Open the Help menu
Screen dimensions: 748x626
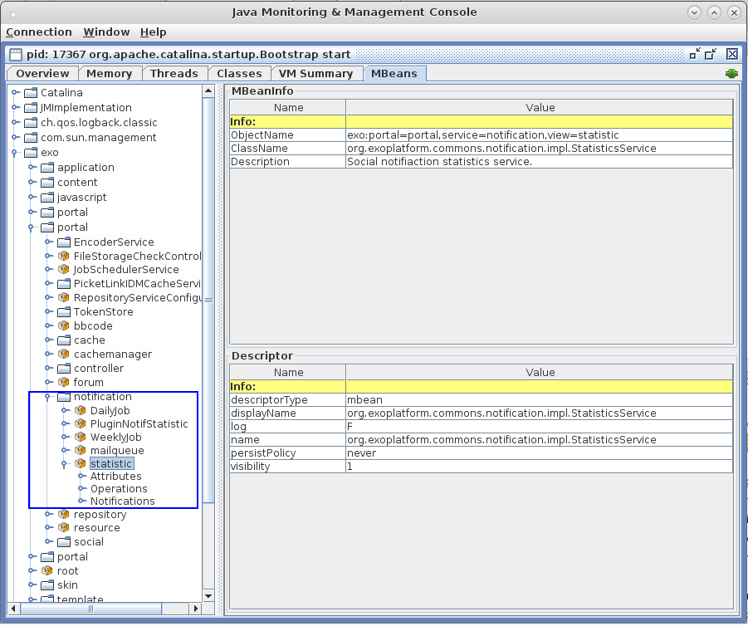[x=153, y=32]
